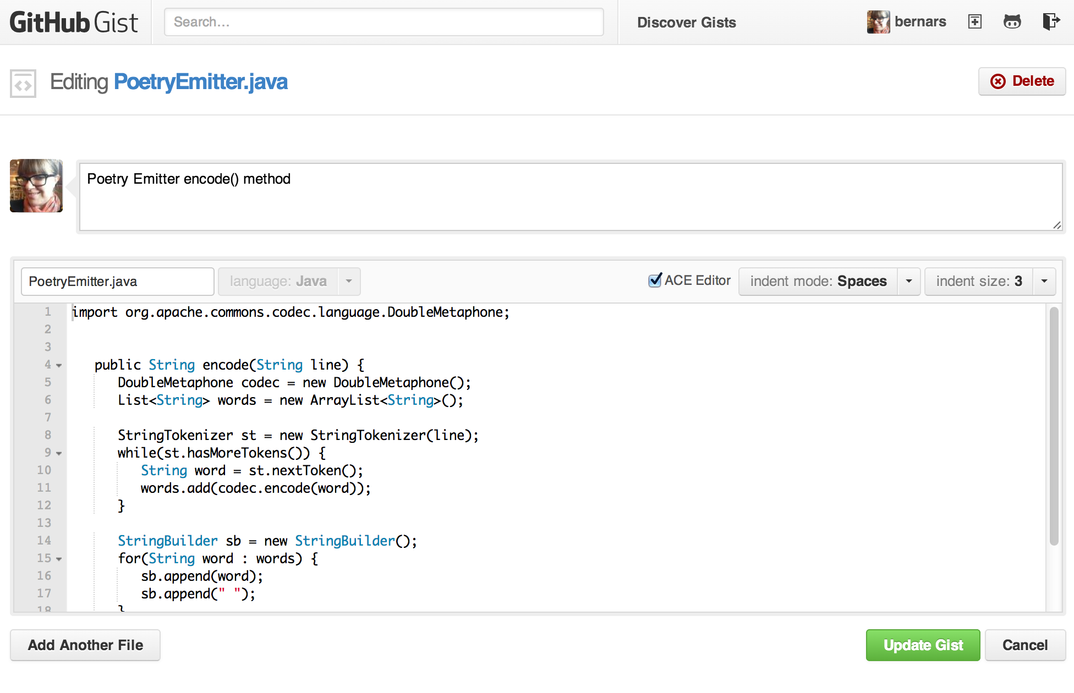
Task: Click the bernars avatar in header
Action: pyautogui.click(x=878, y=22)
